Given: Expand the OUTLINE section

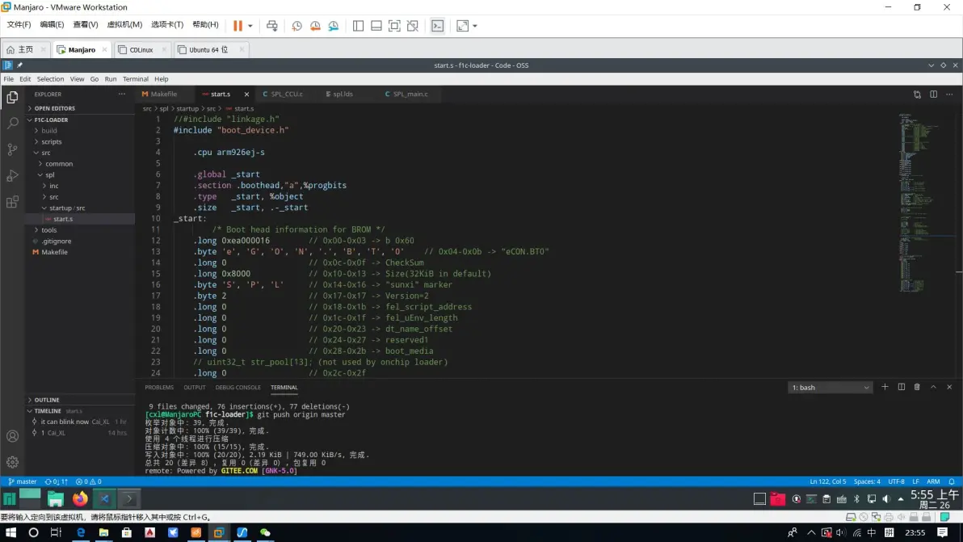Looking at the screenshot, I should pyautogui.click(x=47, y=400).
